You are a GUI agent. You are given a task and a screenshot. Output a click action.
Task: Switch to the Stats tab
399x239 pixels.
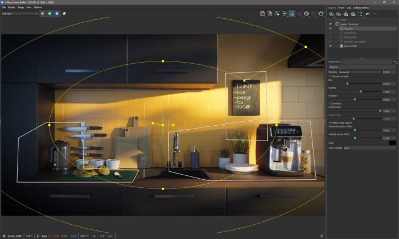(341, 7)
